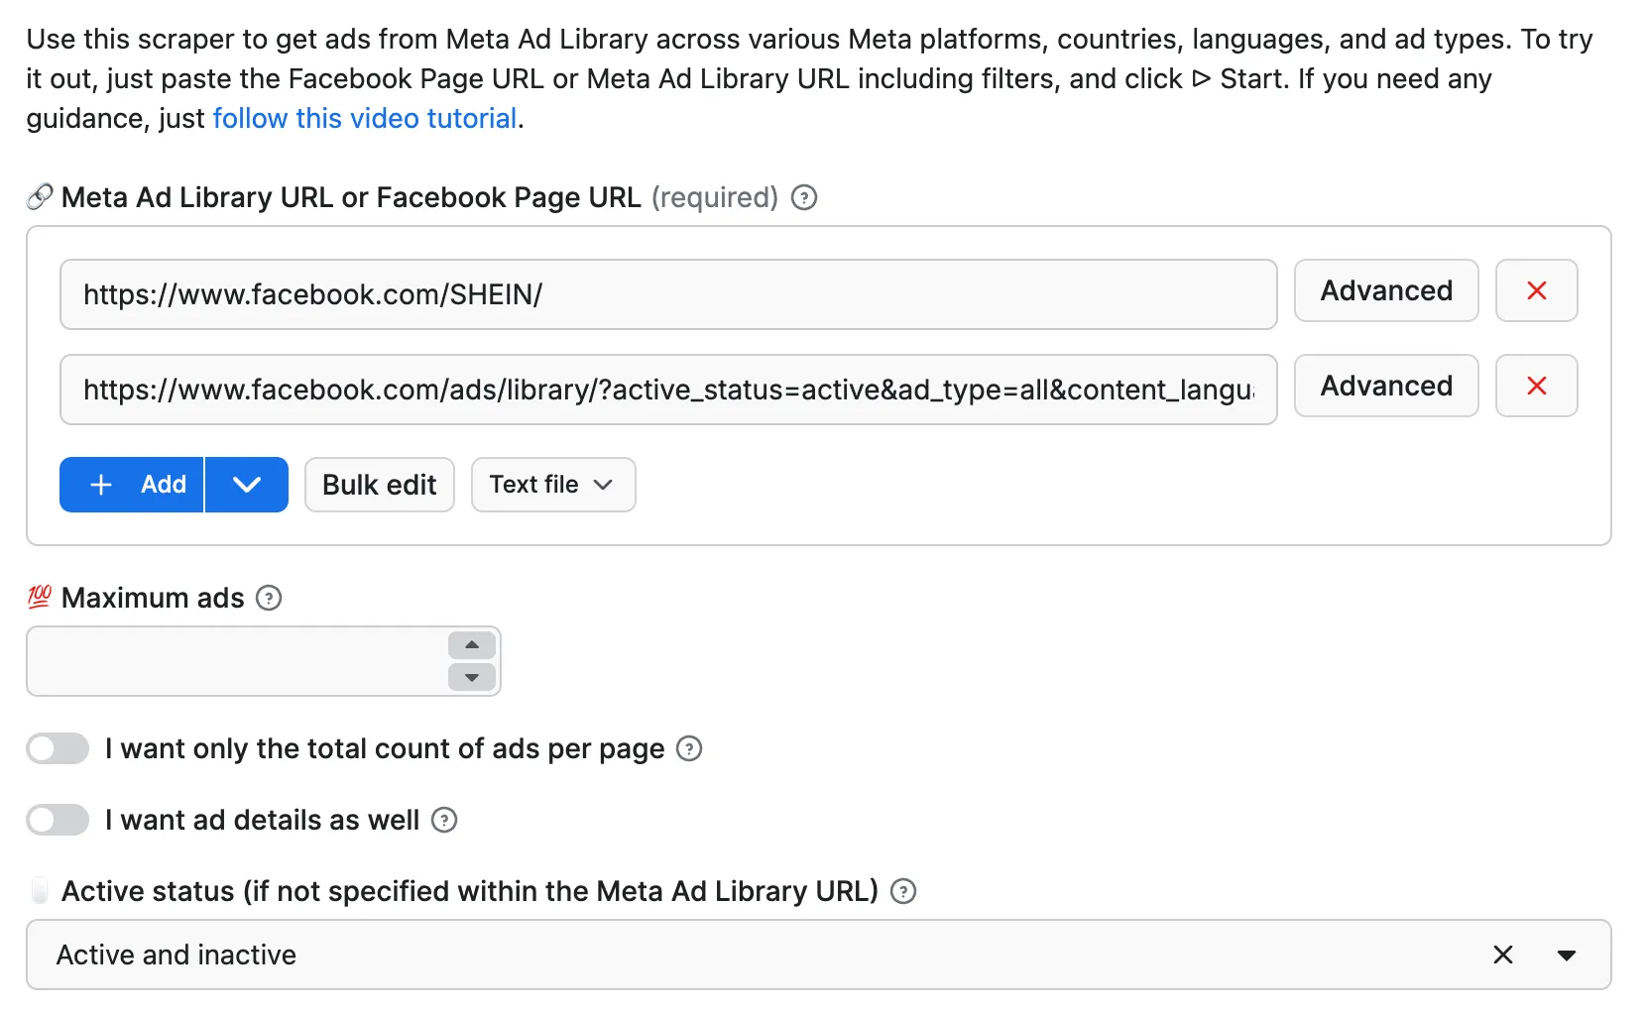The height and width of the screenshot is (1013, 1648).
Task: Toggle on I want ad details as well
Action: [58, 821]
